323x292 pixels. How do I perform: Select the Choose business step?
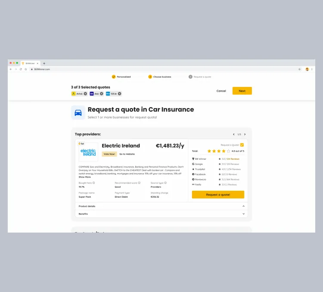click(x=160, y=77)
